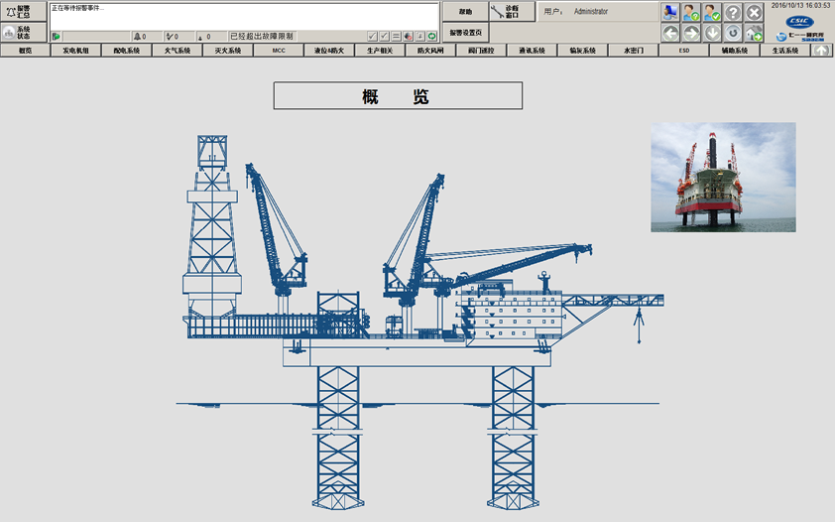This screenshot has height=522, width=835.
Task: Click the 帮助 help button
Action: point(465,12)
